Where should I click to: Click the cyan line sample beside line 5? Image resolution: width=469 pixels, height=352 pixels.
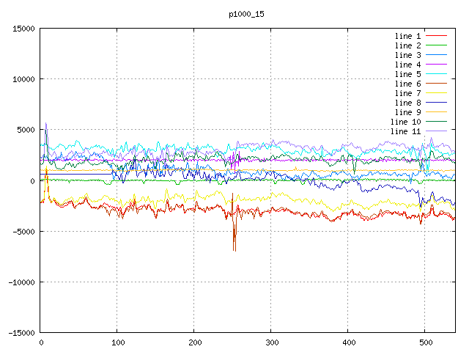(x=436, y=74)
